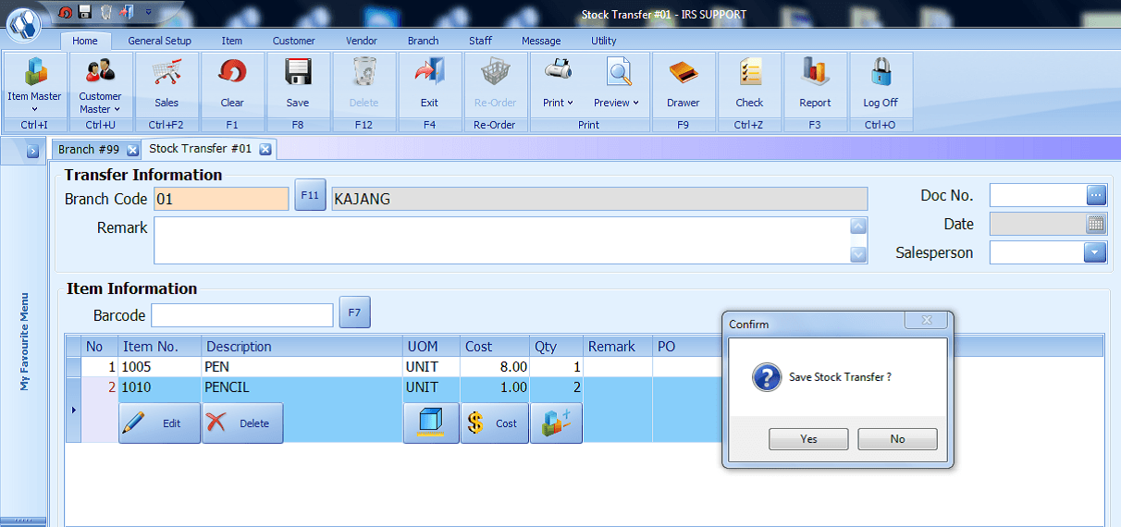Click the Cost column header
1121x527 pixels.
tap(495, 347)
